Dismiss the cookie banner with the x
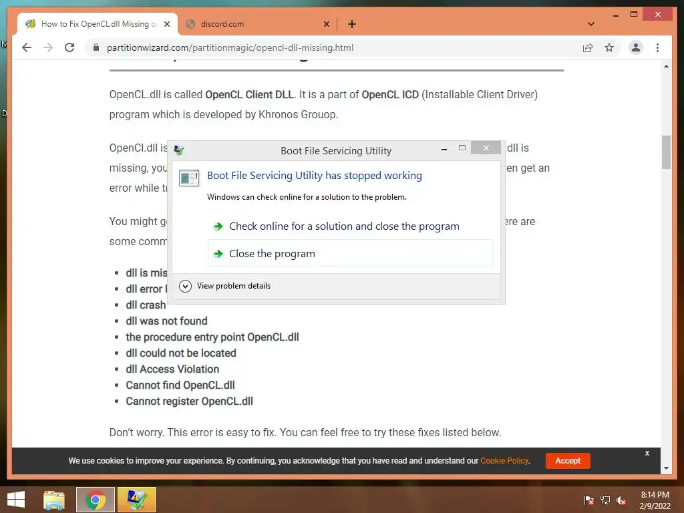 [x=647, y=454]
